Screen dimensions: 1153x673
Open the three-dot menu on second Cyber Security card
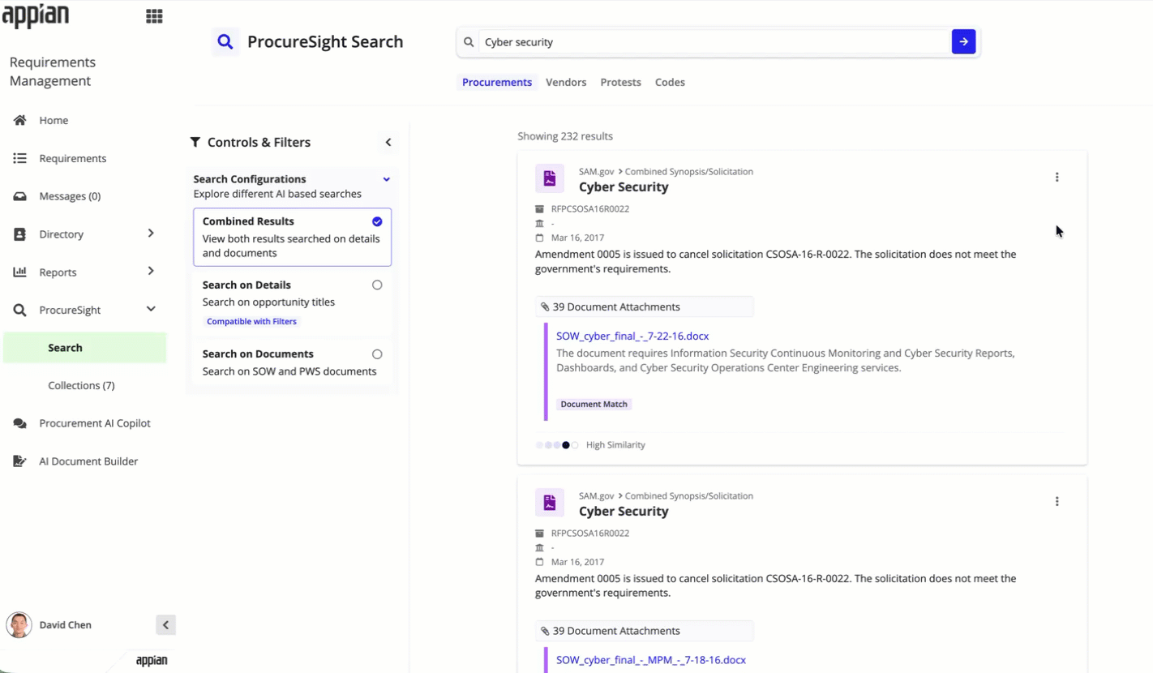[x=1057, y=501]
